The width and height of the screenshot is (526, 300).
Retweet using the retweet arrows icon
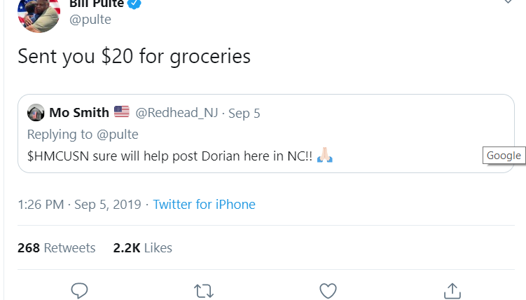(x=203, y=289)
